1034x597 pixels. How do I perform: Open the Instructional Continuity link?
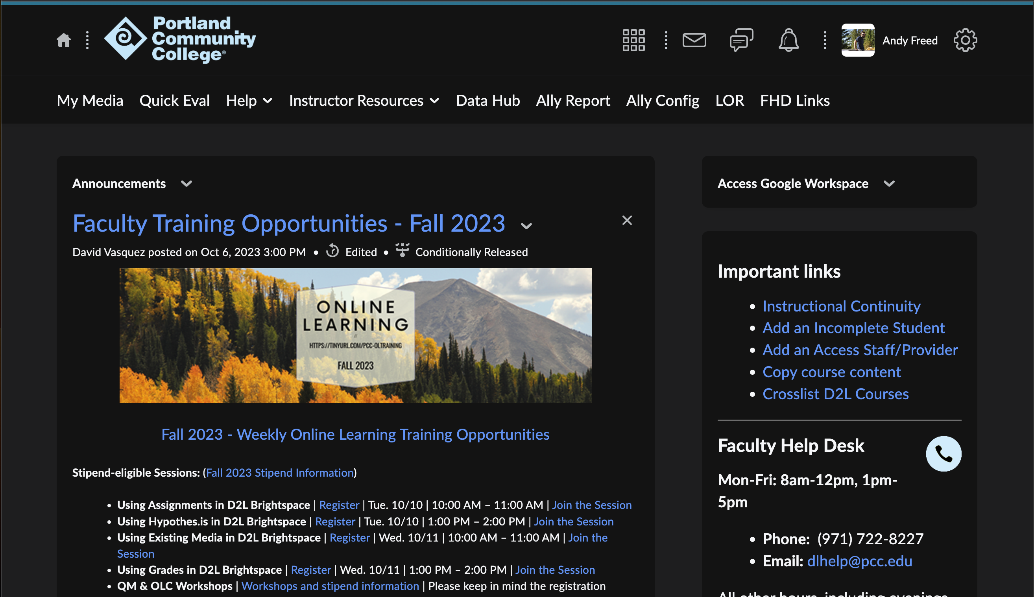[841, 306]
